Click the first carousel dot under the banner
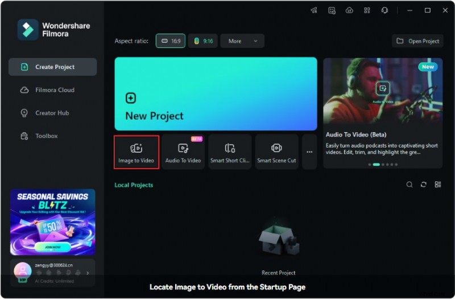Screen dimensions: 455x299 tap(369, 165)
